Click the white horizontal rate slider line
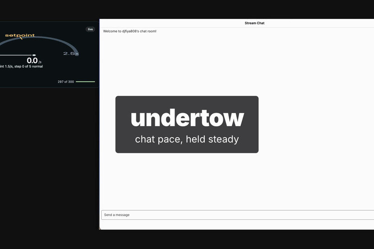Screen dimensions: 374x249 pos(18,55)
